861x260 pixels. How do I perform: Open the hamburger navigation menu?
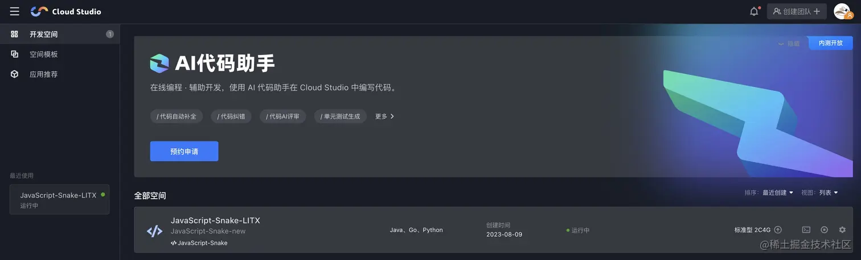15,11
